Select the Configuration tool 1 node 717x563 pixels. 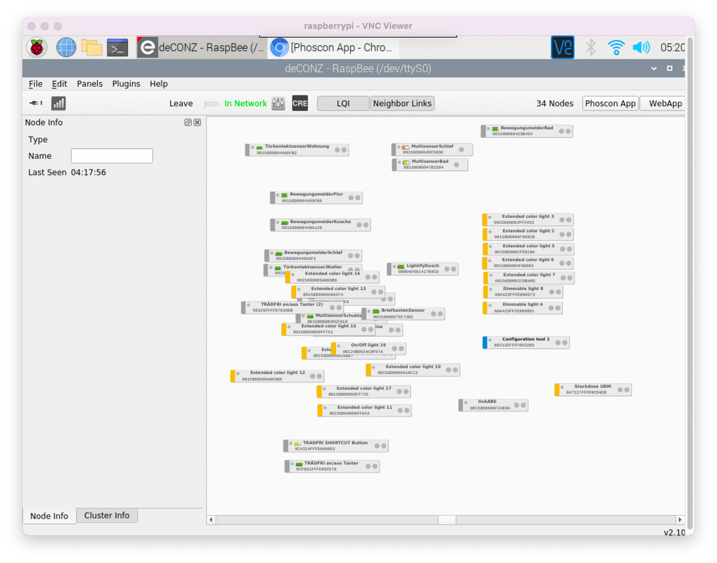526,342
